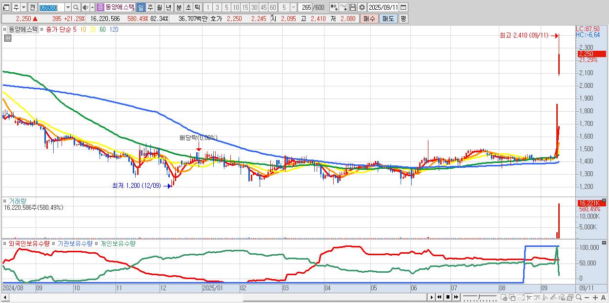This screenshot has width=609, height=303.
Task: Click the stop square button
Action: 448,297
